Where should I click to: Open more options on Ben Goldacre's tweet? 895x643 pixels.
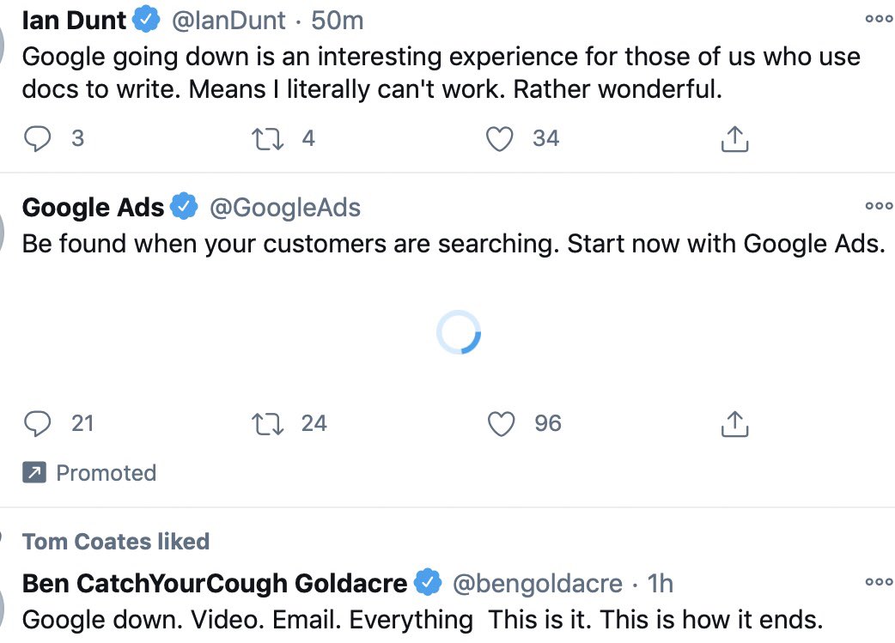point(879,582)
